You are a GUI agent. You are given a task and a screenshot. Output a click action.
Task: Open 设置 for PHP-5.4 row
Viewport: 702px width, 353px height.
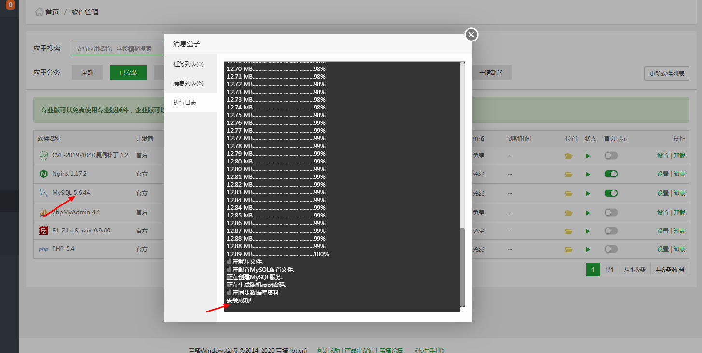pyautogui.click(x=662, y=249)
